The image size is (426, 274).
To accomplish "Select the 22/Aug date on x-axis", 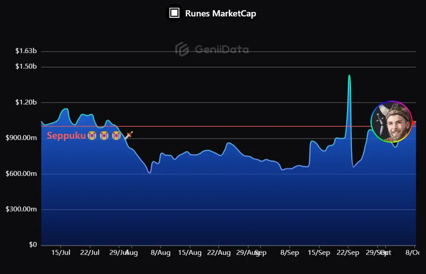I will coord(219,253).
